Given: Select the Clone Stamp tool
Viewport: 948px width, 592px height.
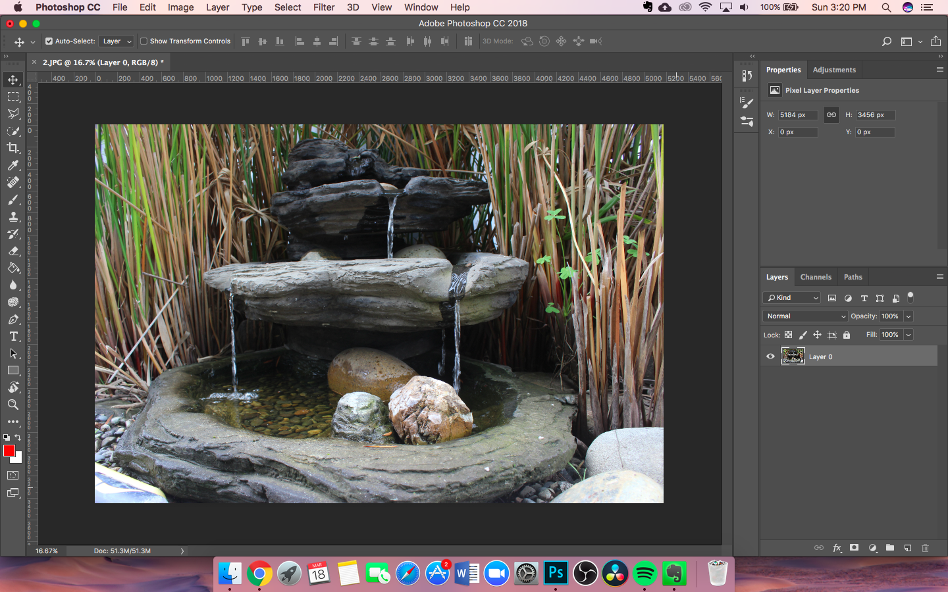Looking at the screenshot, I should point(13,216).
